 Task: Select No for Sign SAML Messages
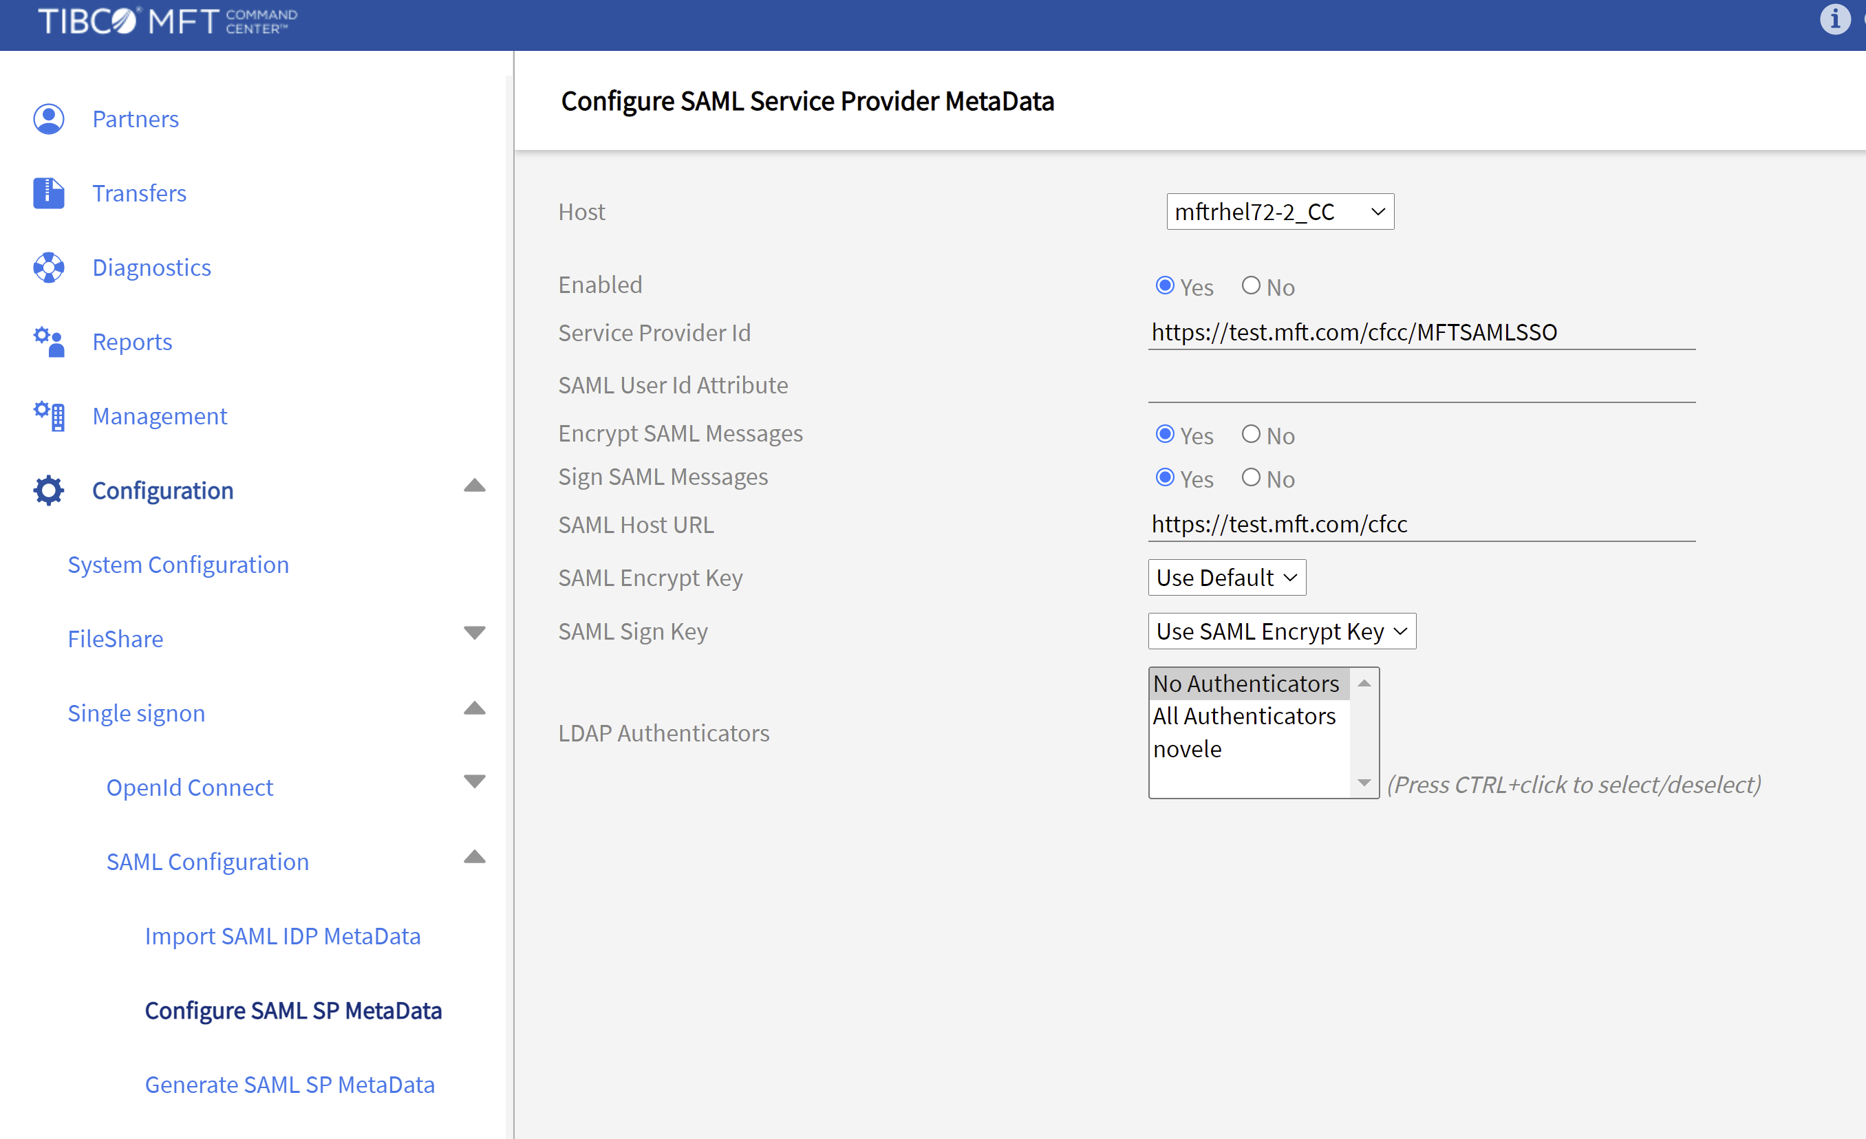(x=1250, y=477)
